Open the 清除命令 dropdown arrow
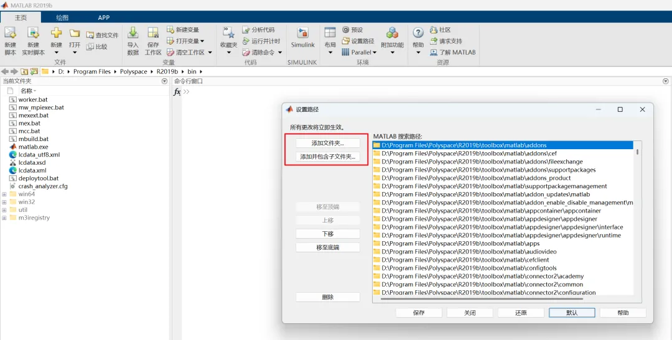The width and height of the screenshot is (672, 340). click(x=280, y=52)
